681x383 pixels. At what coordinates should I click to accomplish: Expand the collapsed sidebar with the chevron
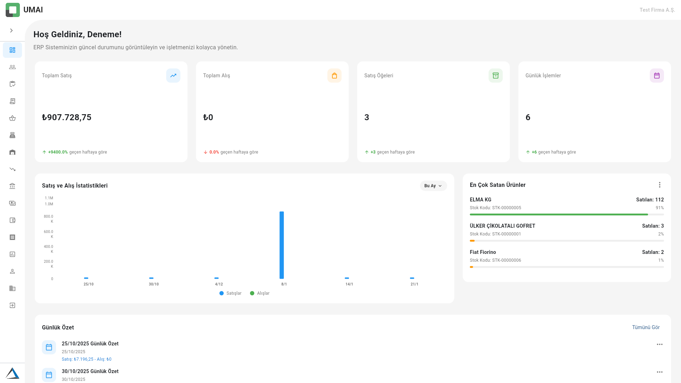(x=11, y=31)
